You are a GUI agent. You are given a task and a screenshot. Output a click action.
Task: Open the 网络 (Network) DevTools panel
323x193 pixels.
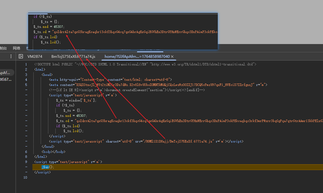(x=17, y=48)
